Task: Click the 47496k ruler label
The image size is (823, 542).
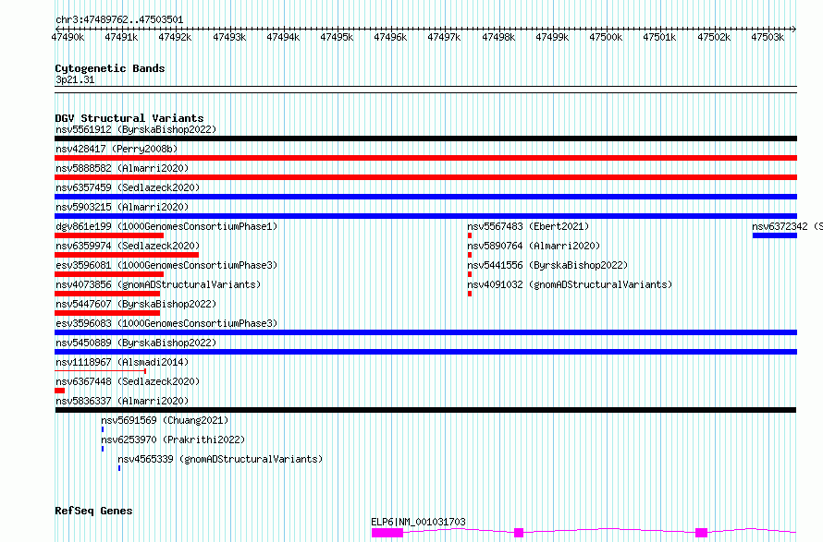Action: [x=390, y=38]
